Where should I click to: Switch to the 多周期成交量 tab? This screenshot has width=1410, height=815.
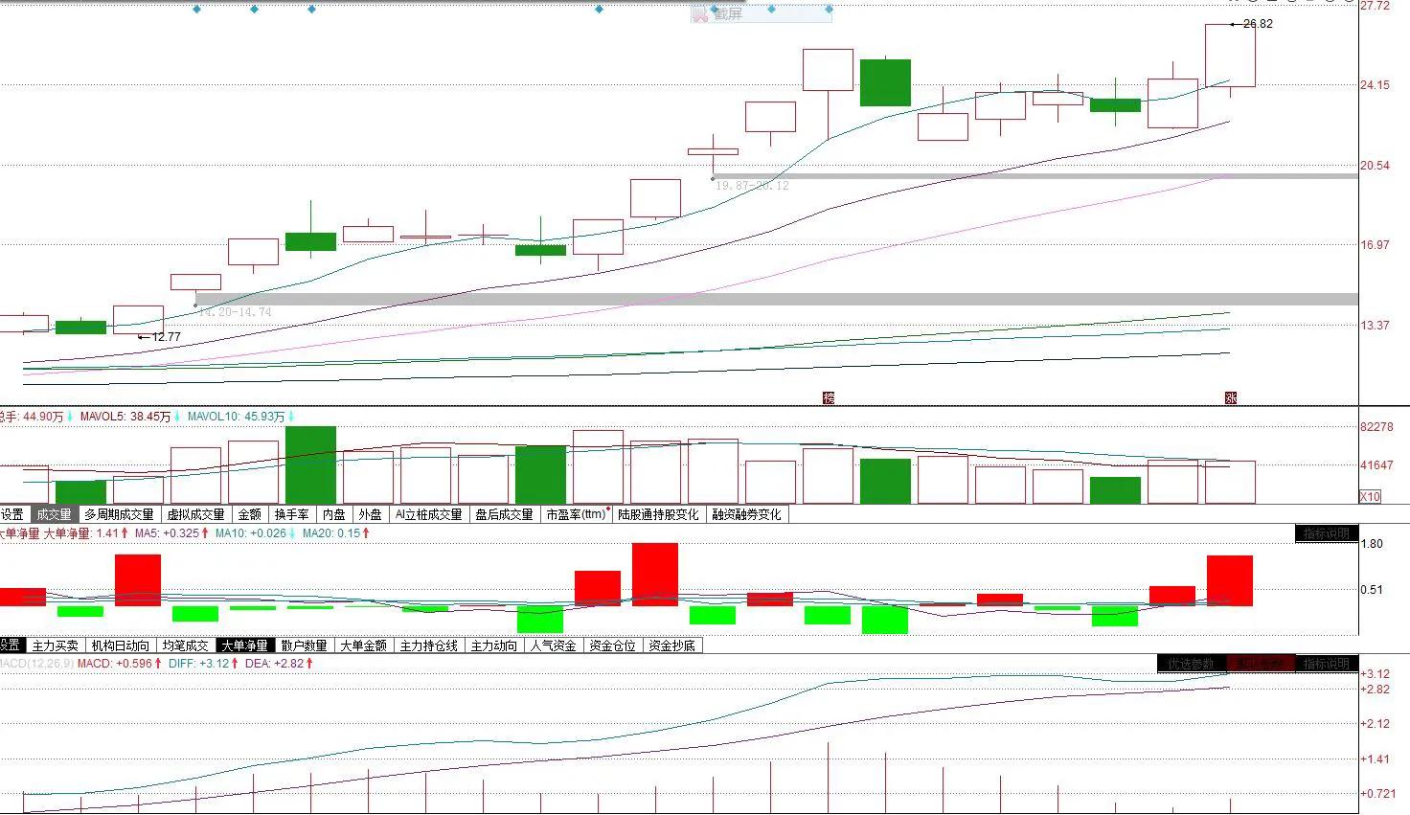tap(119, 514)
